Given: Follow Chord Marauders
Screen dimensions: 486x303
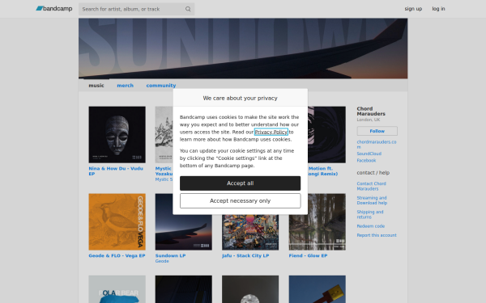Looking at the screenshot, I should pos(377,131).
